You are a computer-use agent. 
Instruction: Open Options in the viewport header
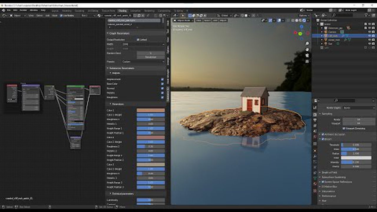coord(303,16)
